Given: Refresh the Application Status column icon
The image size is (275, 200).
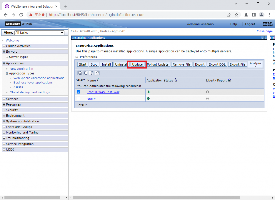Looking at the screenshot, I should pyautogui.click(x=176, y=80).
